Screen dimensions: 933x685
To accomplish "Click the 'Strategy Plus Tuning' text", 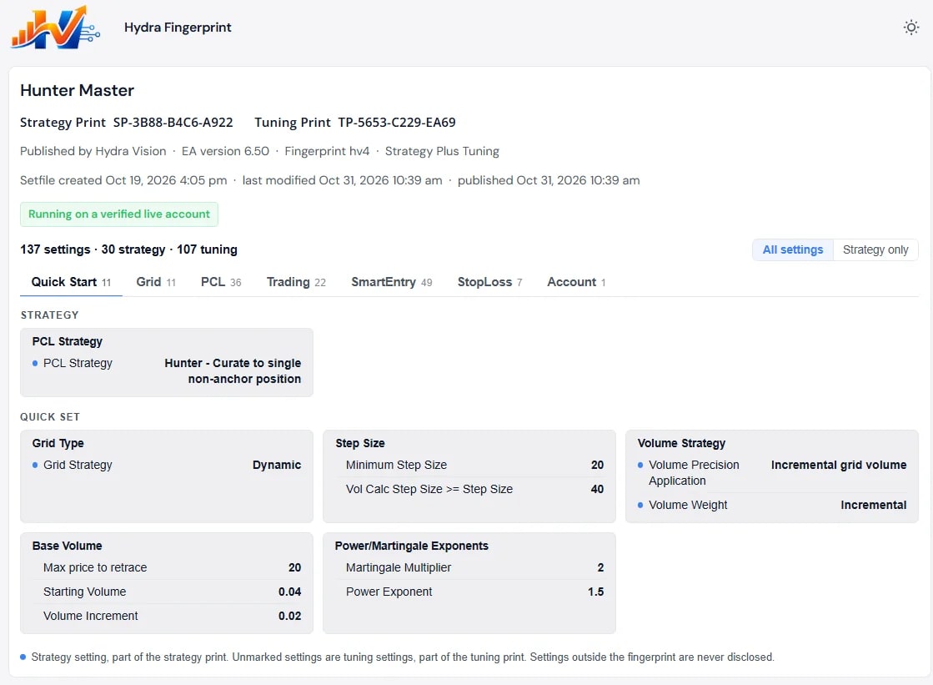I will (442, 151).
